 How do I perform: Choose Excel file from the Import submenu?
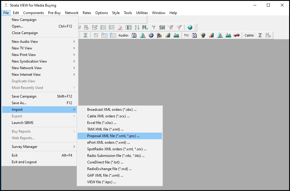(x=103, y=122)
